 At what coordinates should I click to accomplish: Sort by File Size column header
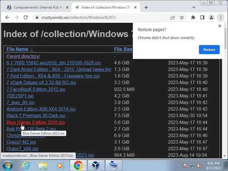point(123,49)
